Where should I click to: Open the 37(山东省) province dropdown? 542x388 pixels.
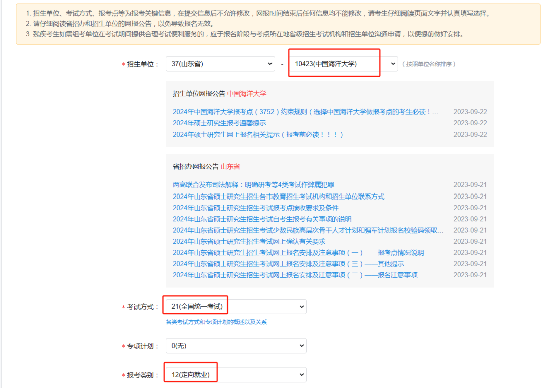(x=220, y=64)
